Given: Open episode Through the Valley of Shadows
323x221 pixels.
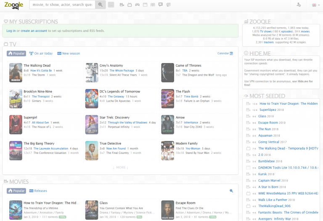Looking at the screenshot, I should (127, 122).
